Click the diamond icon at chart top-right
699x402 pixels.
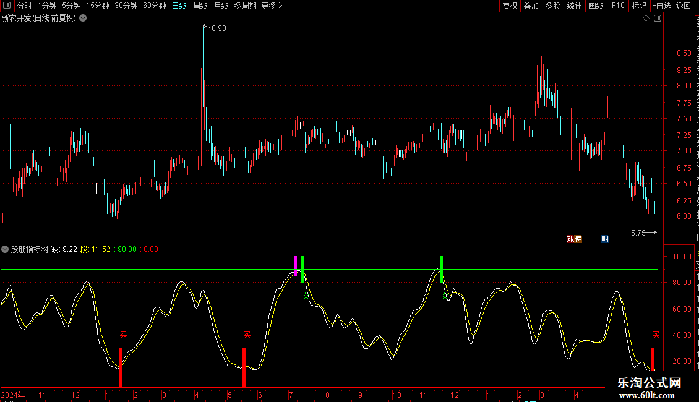pos(646,19)
